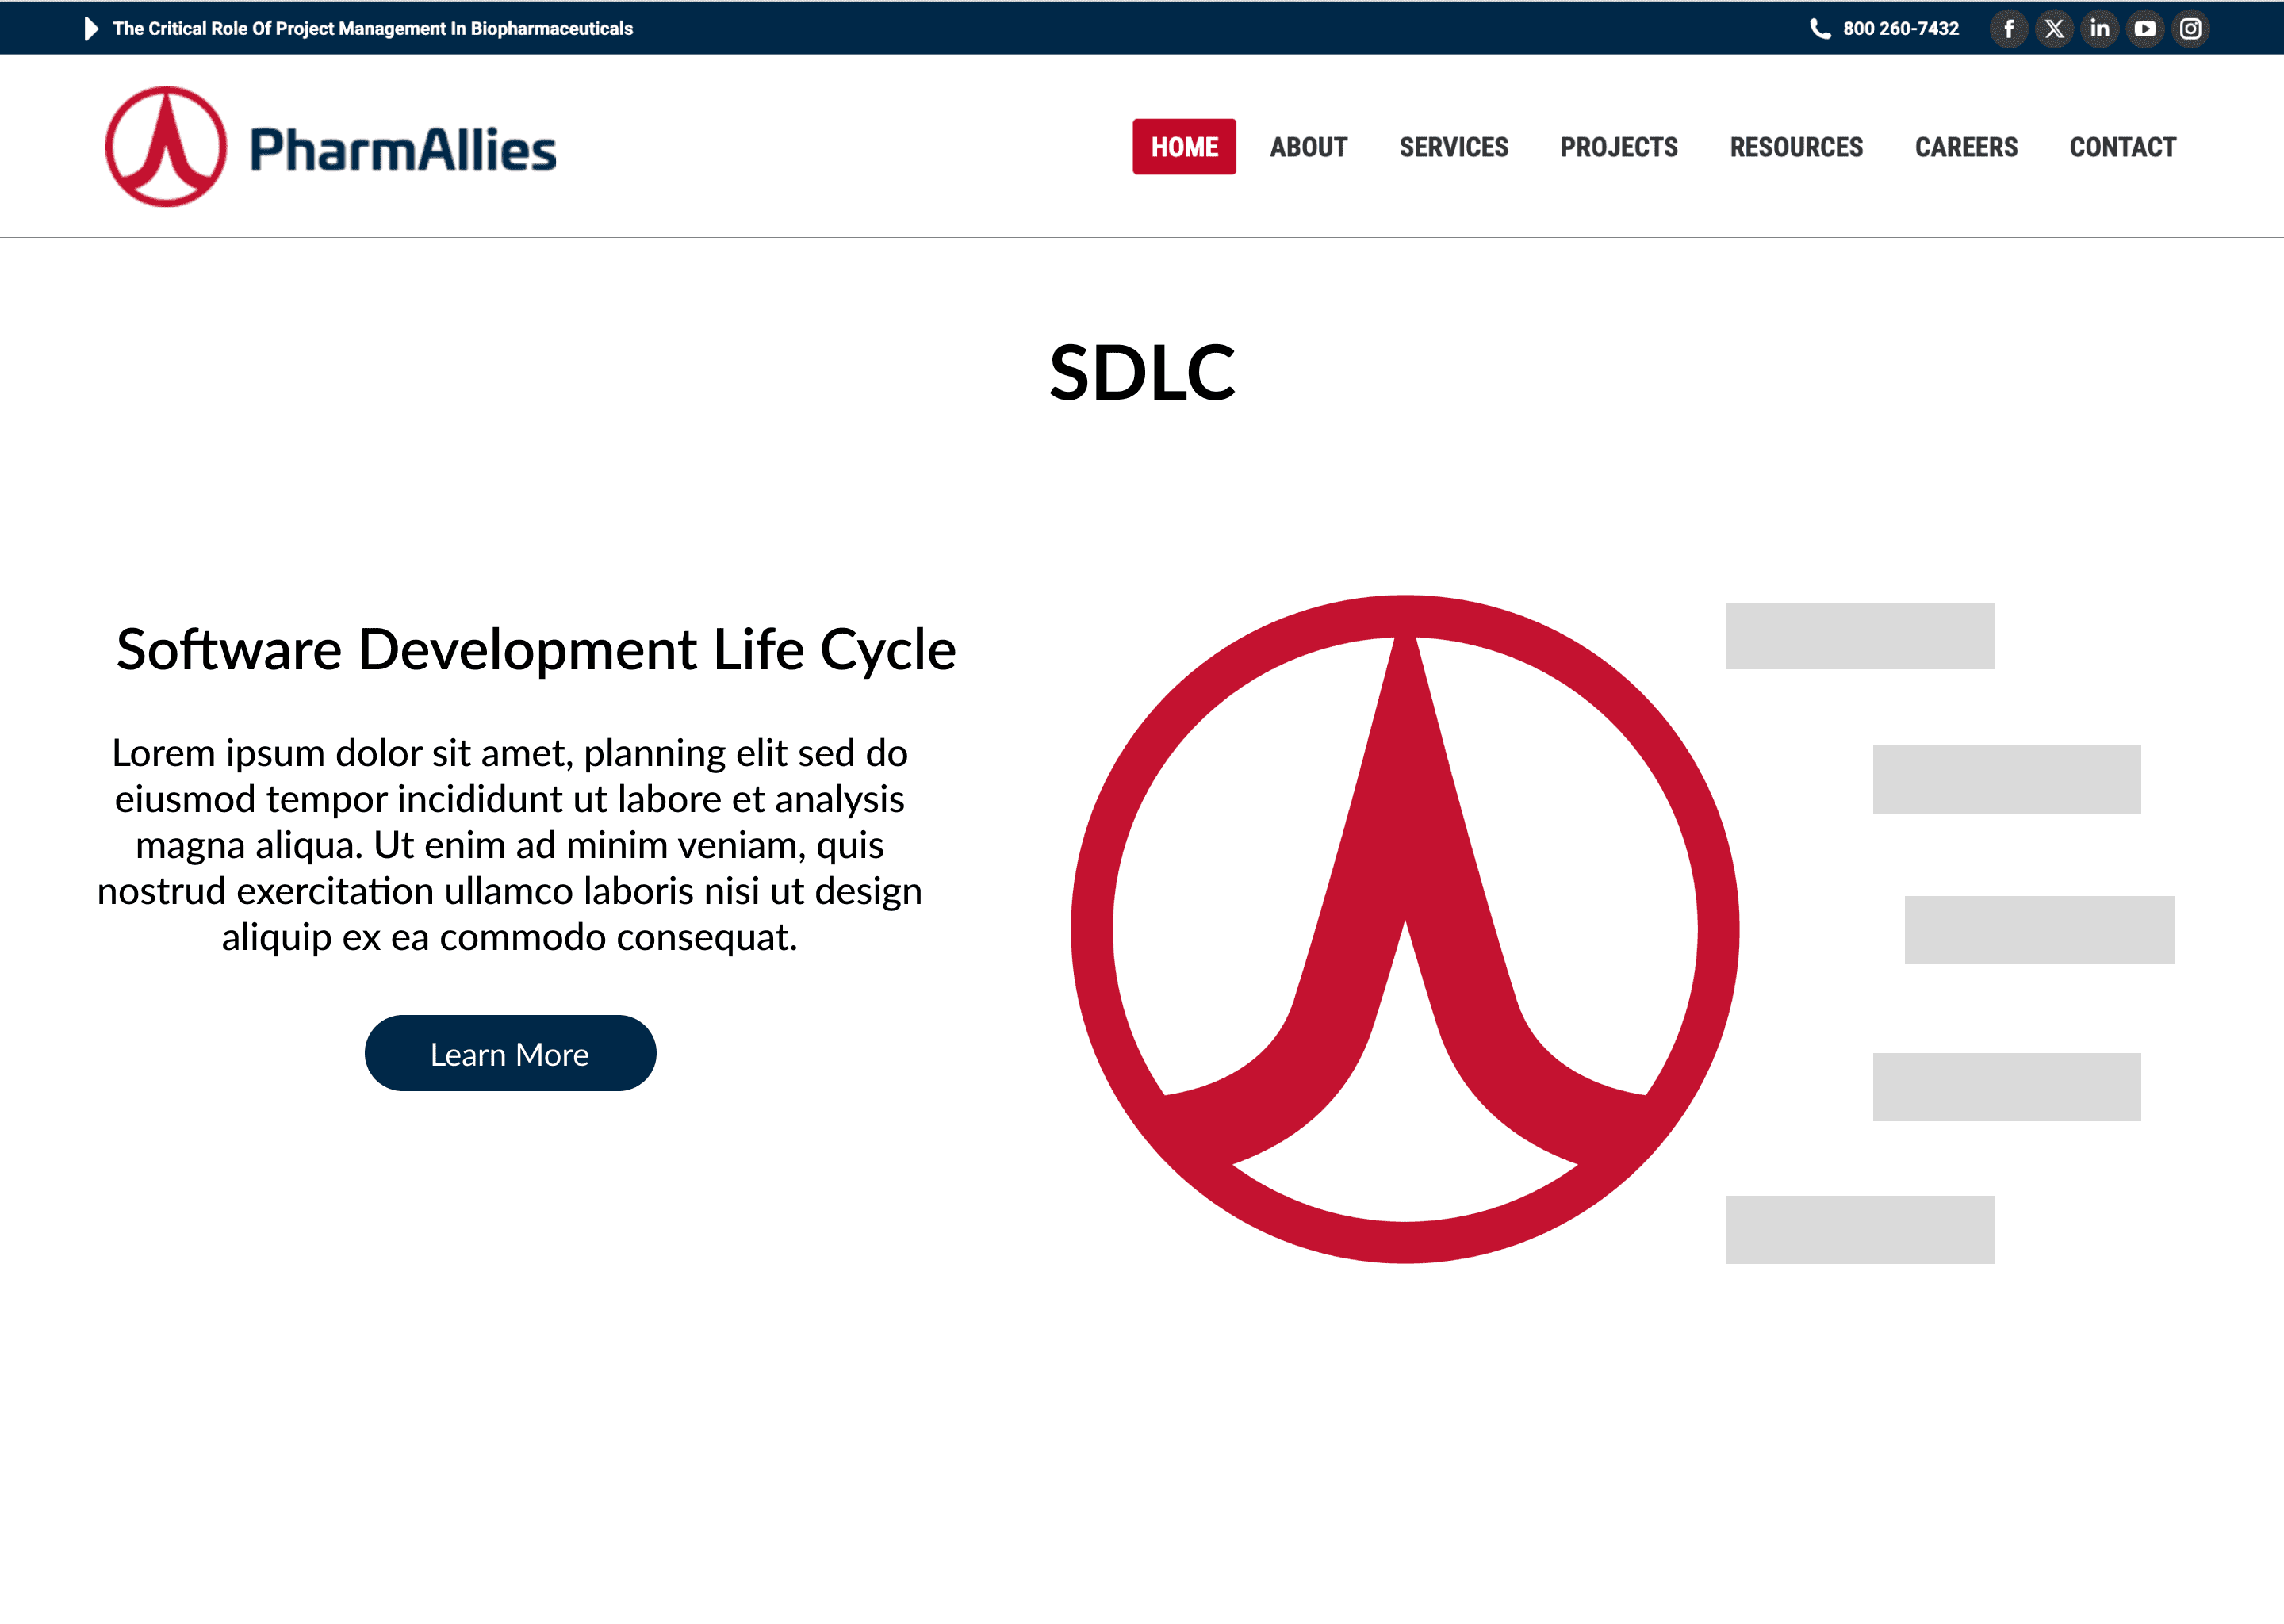Image resolution: width=2284 pixels, height=1624 pixels.
Task: Click the topmost gray placeholder block
Action: 1859,636
